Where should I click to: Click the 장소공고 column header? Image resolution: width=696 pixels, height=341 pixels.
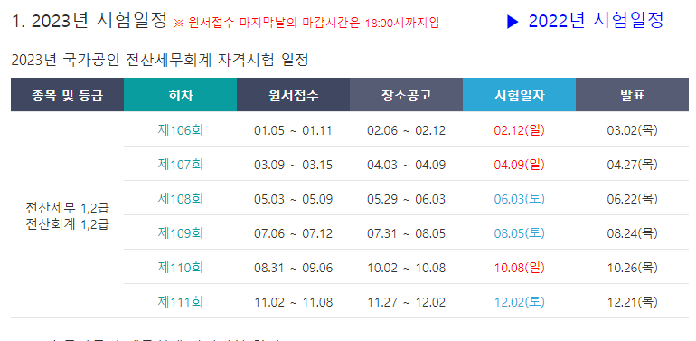click(x=406, y=95)
